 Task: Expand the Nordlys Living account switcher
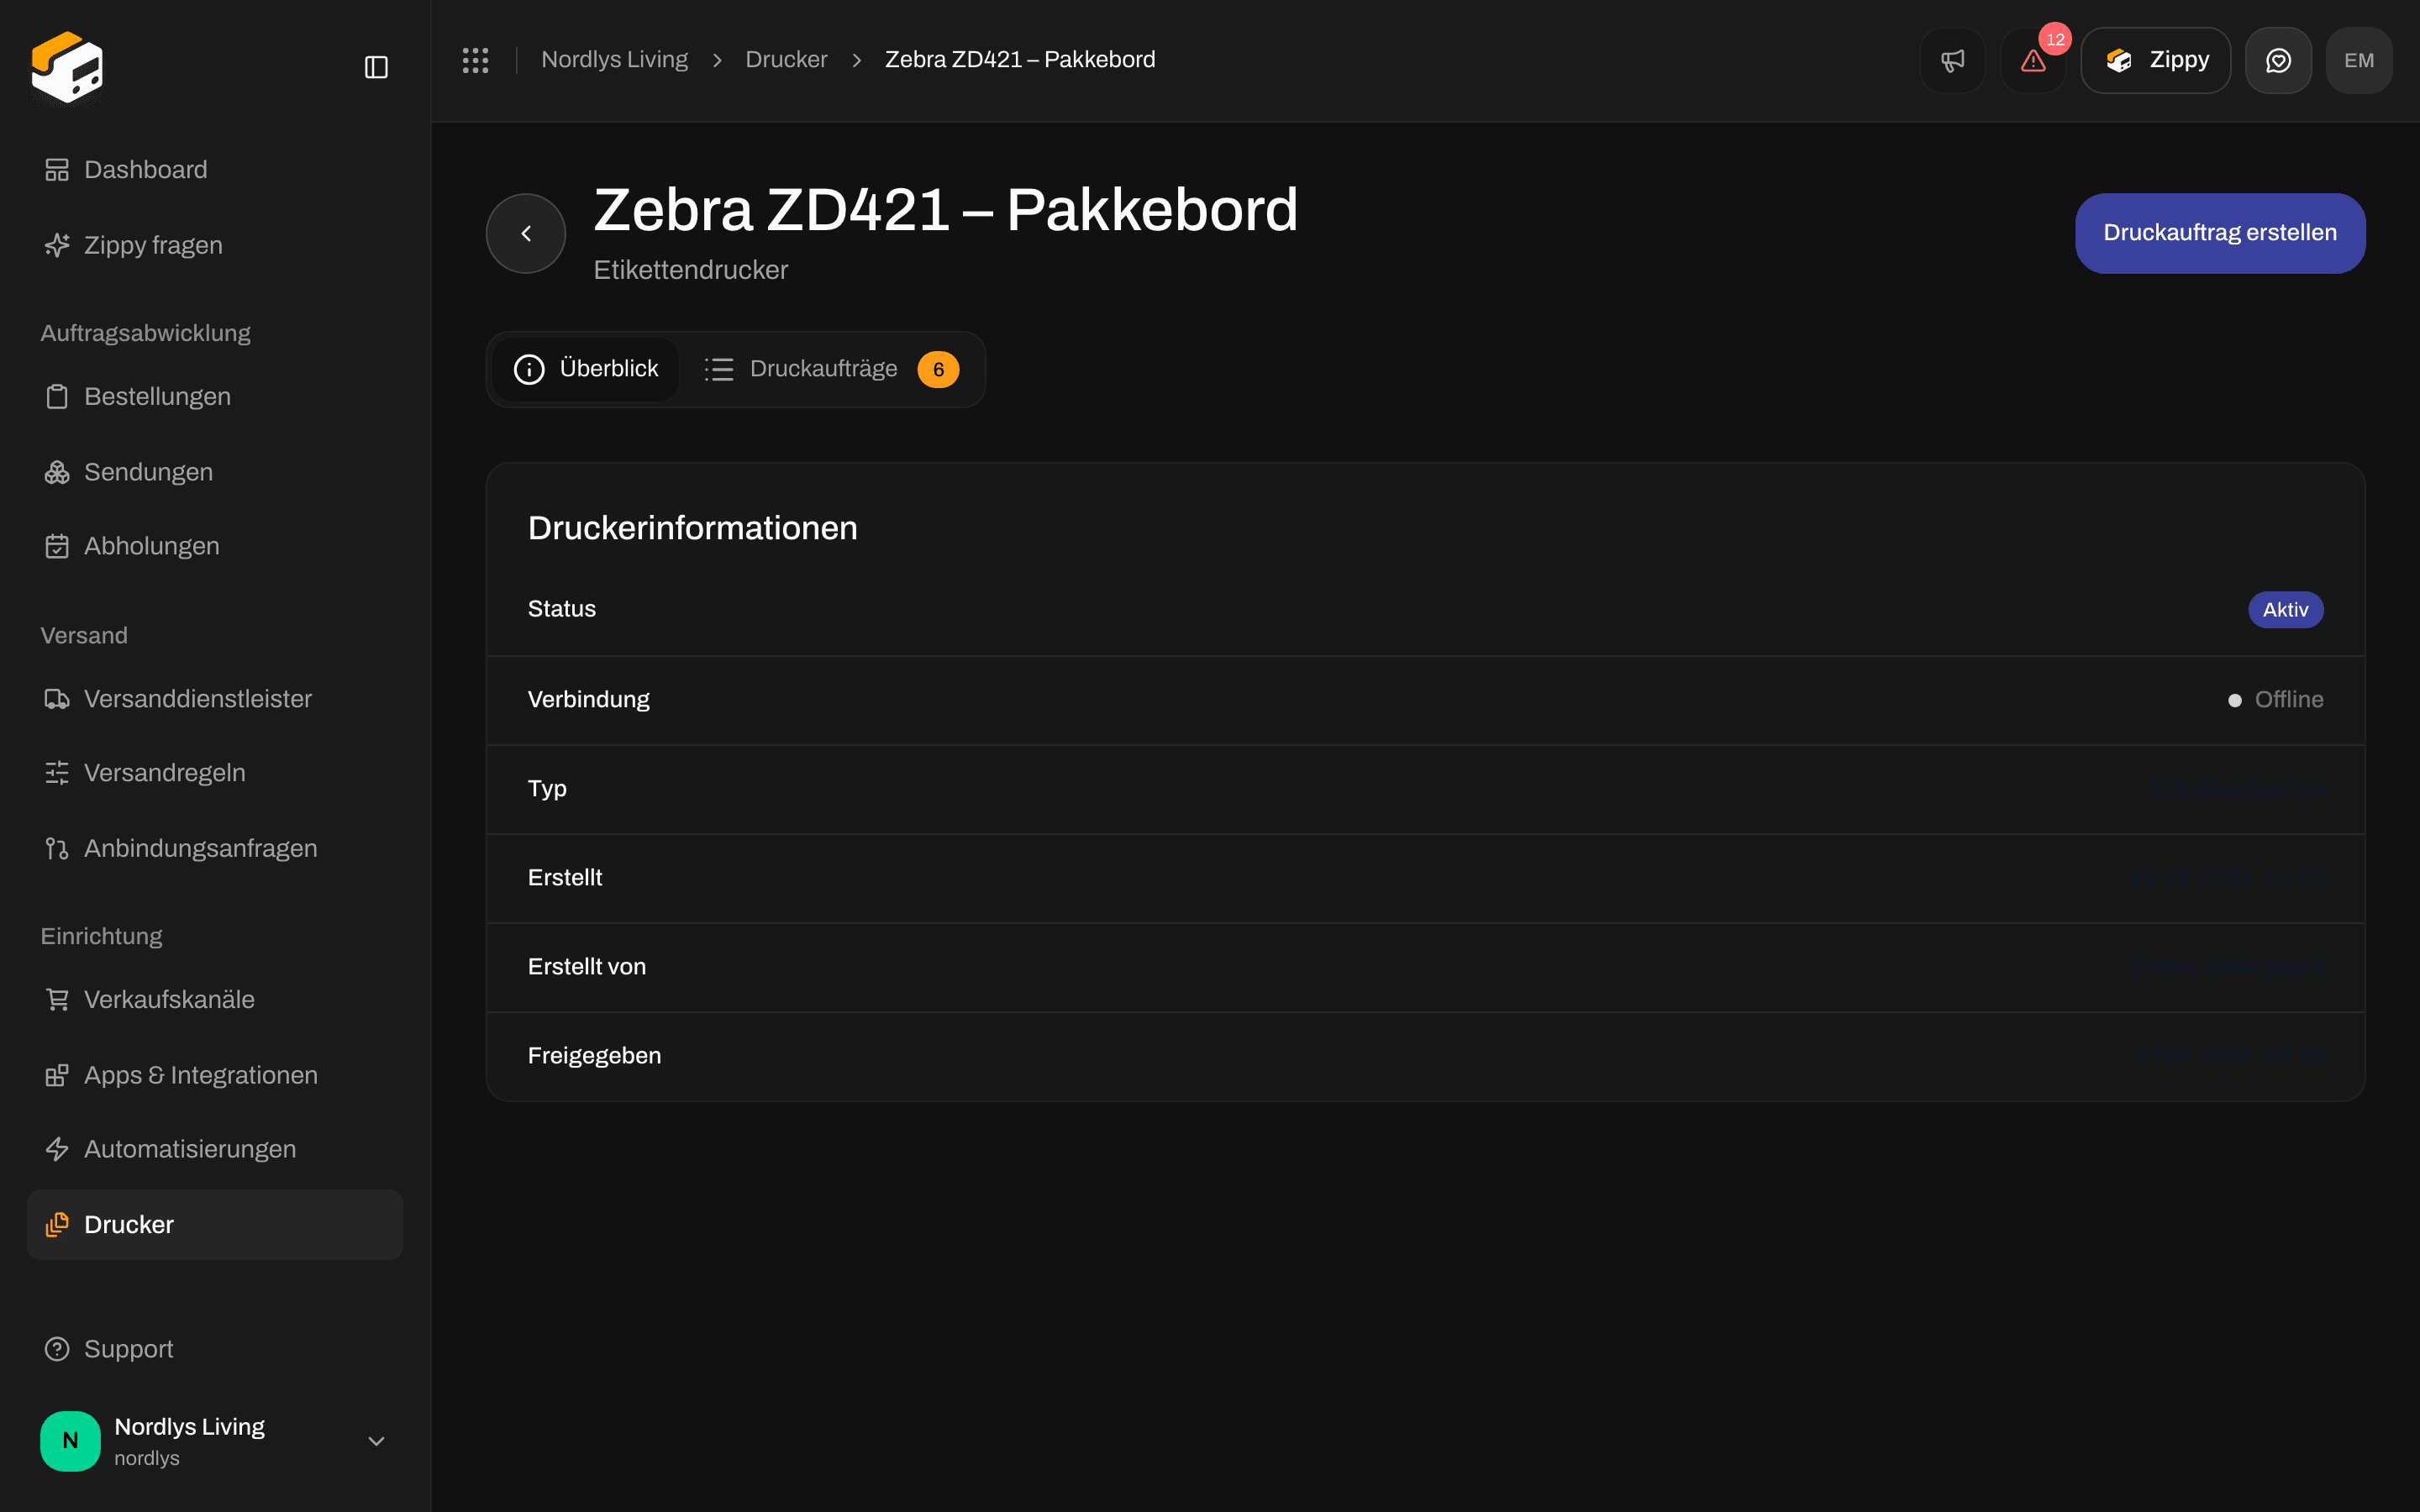click(x=215, y=1441)
